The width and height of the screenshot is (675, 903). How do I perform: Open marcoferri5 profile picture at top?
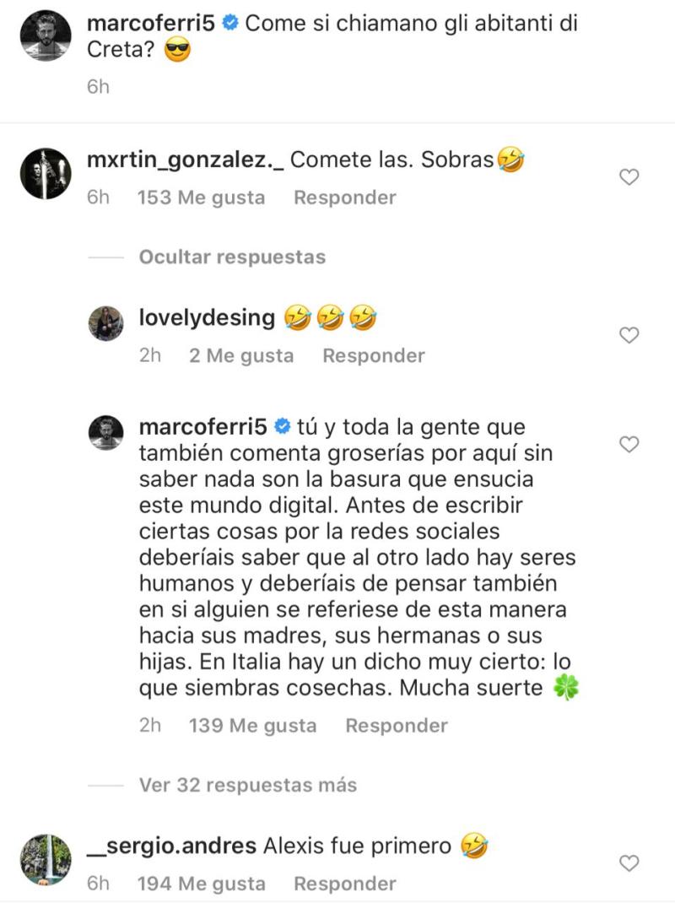click(x=45, y=35)
